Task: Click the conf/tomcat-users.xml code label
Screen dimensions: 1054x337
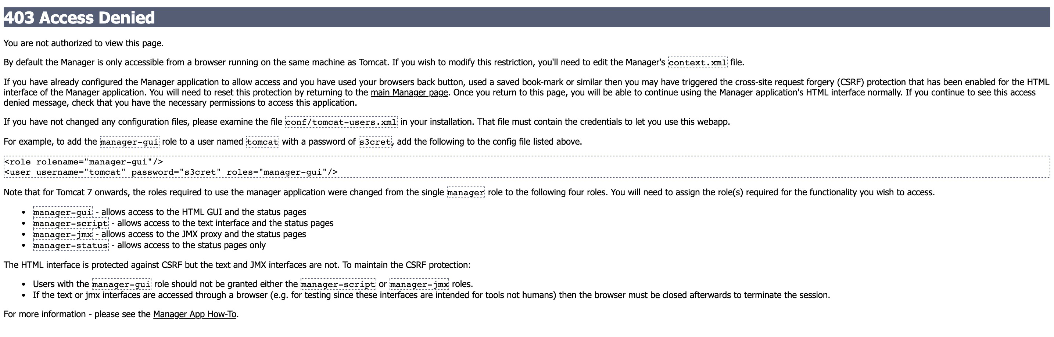Action: (x=341, y=122)
